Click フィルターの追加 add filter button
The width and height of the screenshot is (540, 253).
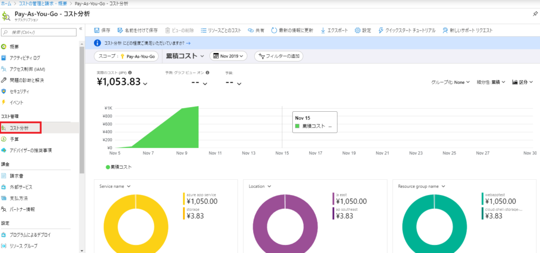(x=278, y=56)
